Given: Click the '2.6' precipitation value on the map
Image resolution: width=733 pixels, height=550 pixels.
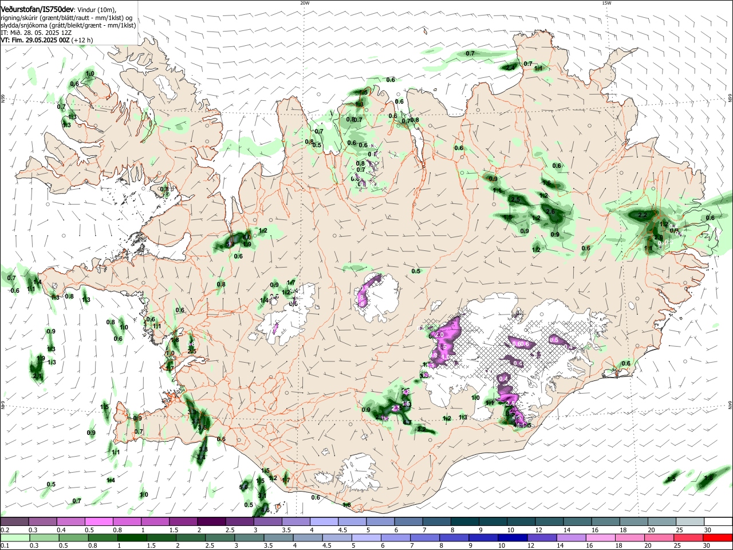Looking at the screenshot, I should pos(551,211).
